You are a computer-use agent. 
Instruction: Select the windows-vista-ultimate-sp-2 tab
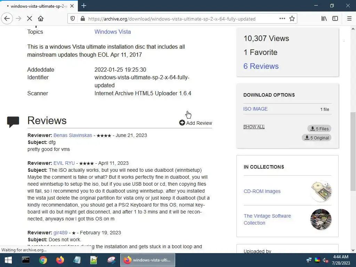tap(39, 6)
